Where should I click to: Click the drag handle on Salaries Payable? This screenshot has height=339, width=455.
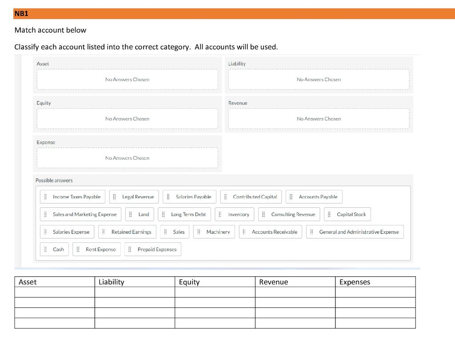[x=168, y=197]
